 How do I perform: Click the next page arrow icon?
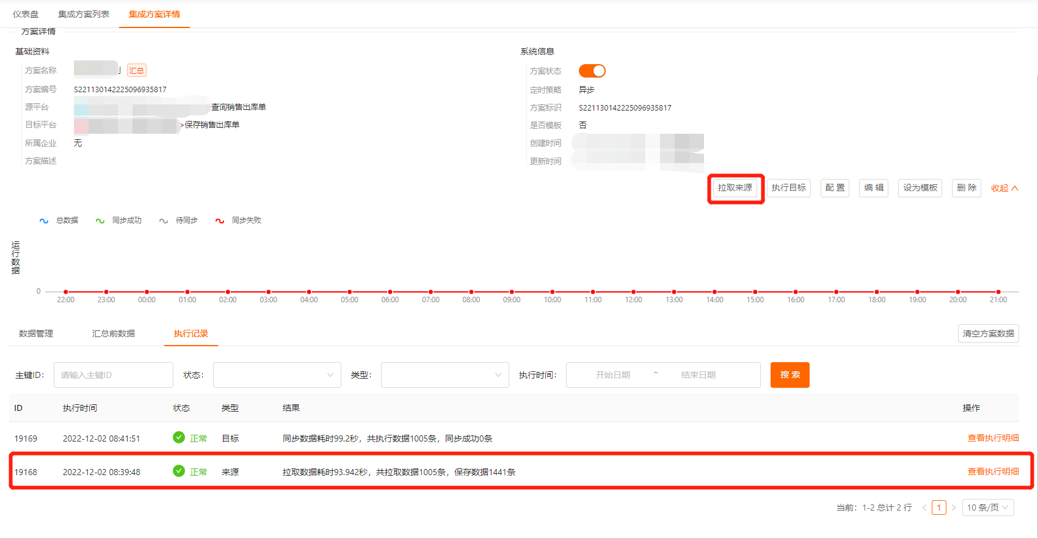pos(954,507)
